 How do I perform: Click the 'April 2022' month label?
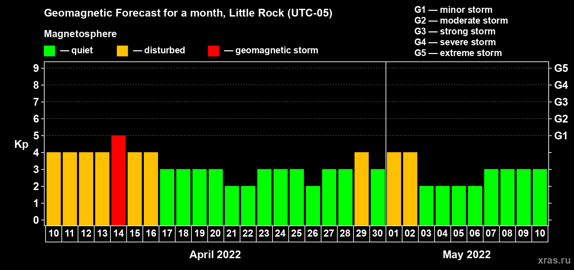[215, 254]
